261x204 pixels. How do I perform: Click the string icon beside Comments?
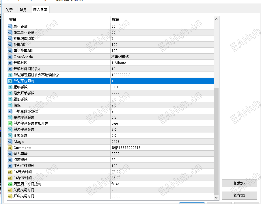[10, 148]
